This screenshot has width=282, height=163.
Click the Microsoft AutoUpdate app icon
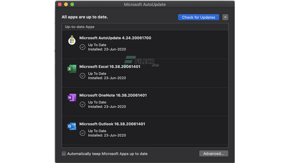tap(72, 40)
